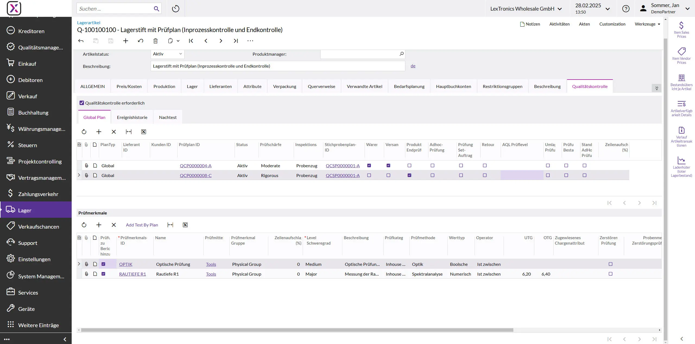This screenshot has height=344, width=695.
Task: Open Prüfplan link QCP0000004-A
Action: point(195,166)
